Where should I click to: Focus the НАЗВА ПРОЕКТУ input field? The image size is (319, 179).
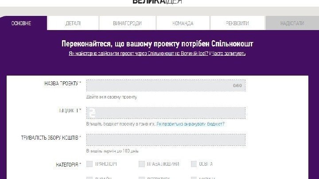pyautogui.click(x=166, y=85)
